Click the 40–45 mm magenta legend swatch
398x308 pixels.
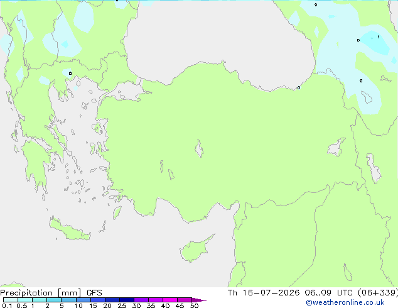click(x=170, y=300)
